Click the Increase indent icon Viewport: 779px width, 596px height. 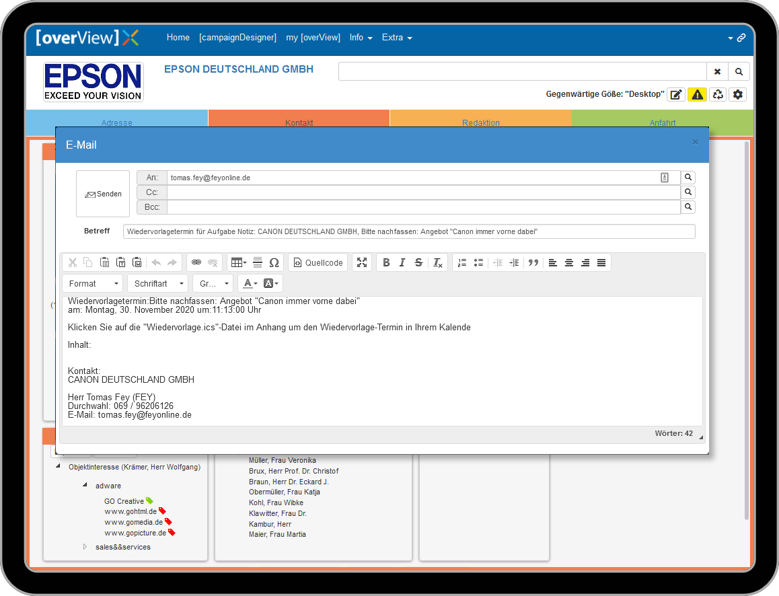(514, 263)
